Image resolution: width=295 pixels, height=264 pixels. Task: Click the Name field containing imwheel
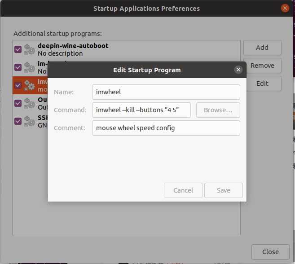pyautogui.click(x=166, y=92)
